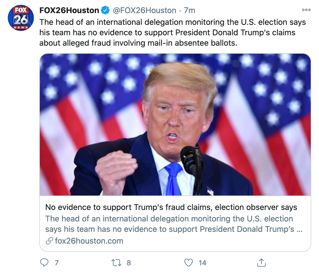Like the tweet with the heart icon
Image resolution: width=319 pixels, height=273 pixels.
pos(189,263)
